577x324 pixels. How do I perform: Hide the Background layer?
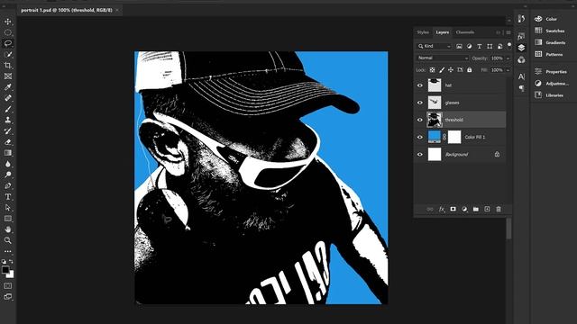pos(420,154)
